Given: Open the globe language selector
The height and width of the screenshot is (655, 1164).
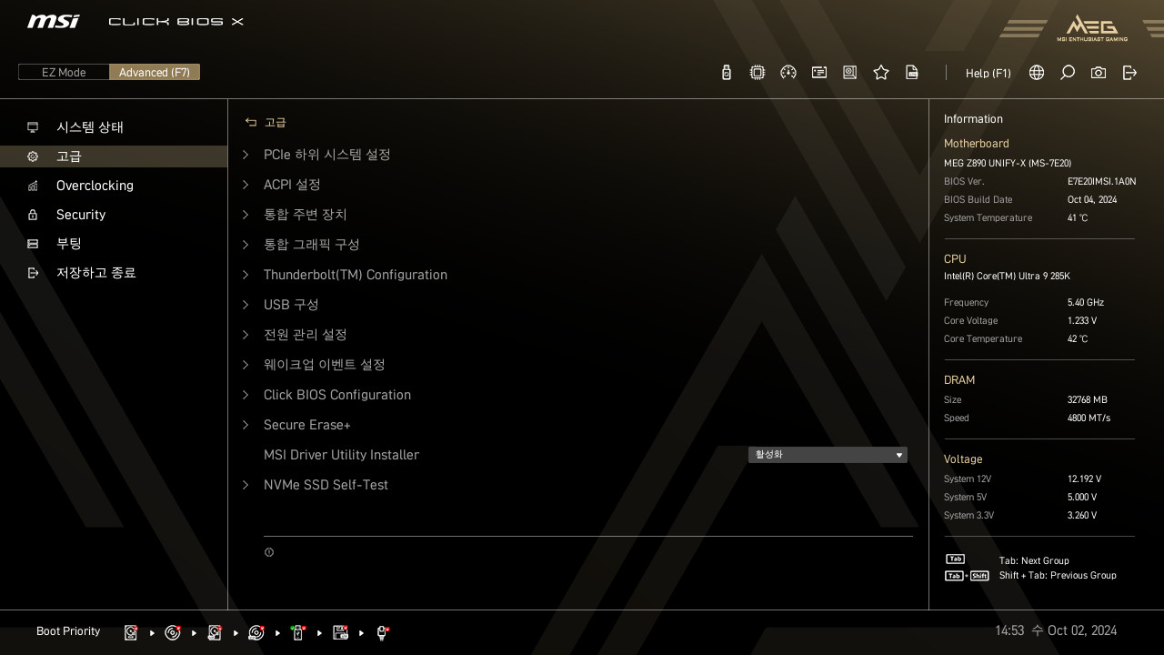Looking at the screenshot, I should (1036, 73).
